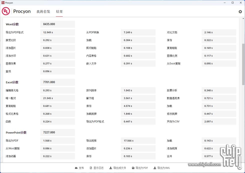Click the Procyon title bar app icon

coord(3,3)
